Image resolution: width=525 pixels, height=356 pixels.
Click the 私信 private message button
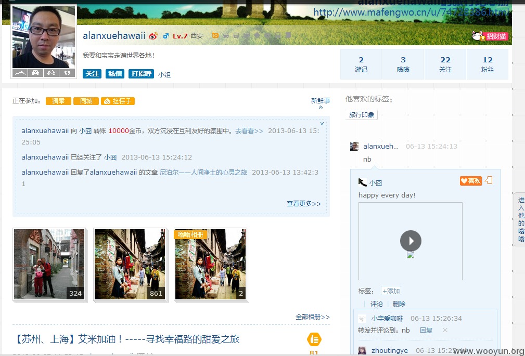point(115,74)
